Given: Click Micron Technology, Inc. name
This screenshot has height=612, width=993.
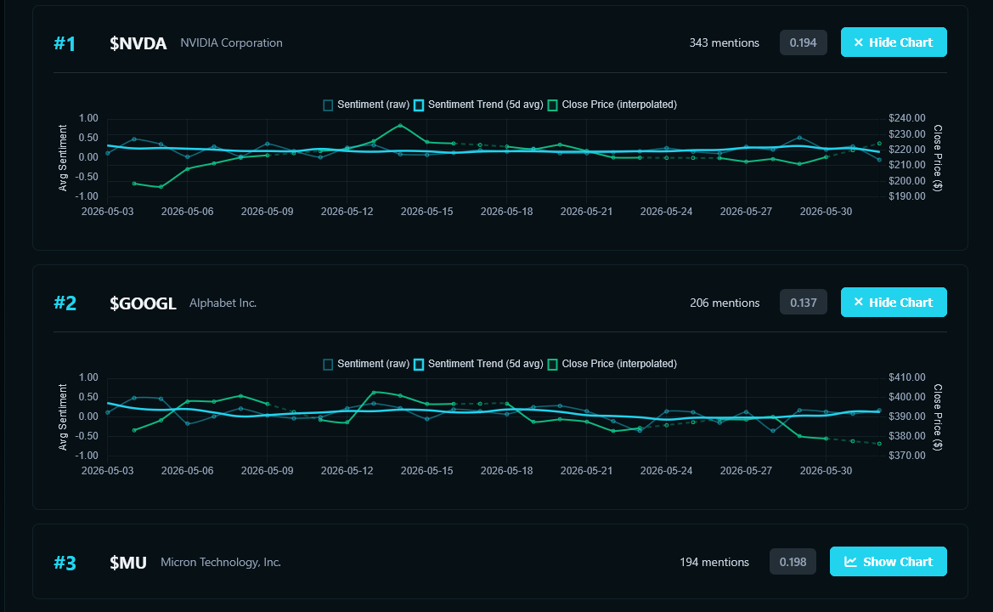Looking at the screenshot, I should tap(220, 562).
